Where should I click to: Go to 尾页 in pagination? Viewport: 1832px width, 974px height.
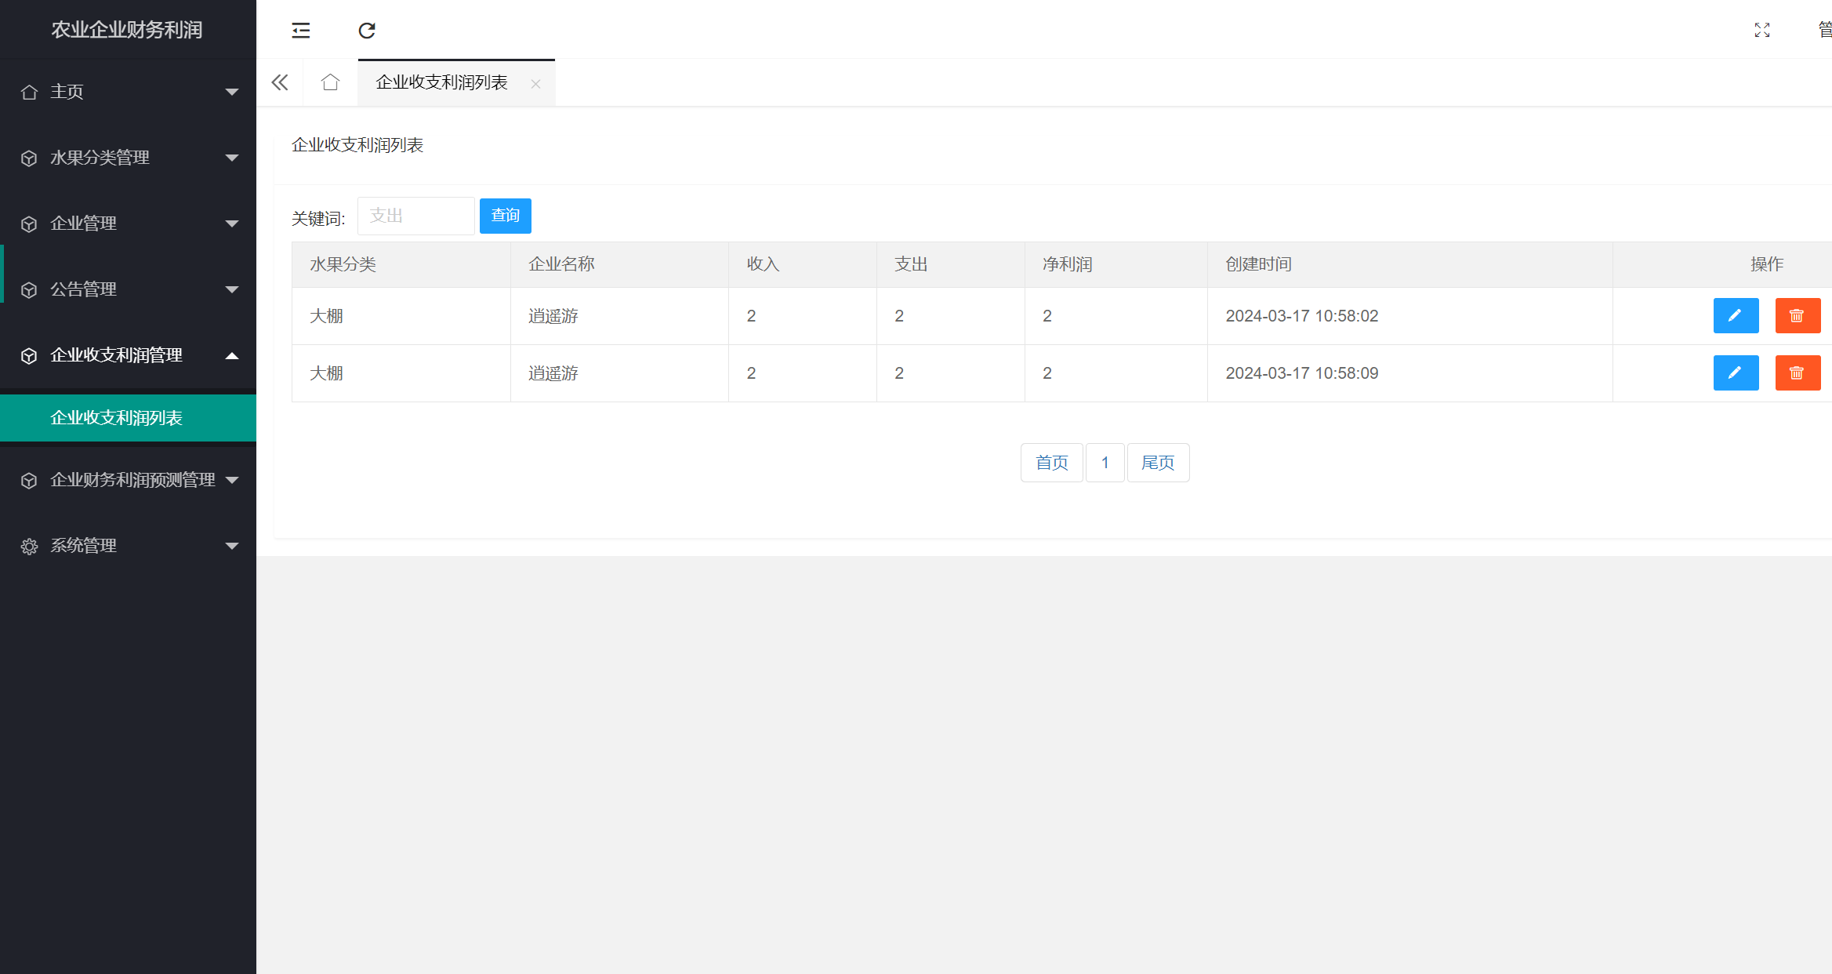pos(1158,463)
